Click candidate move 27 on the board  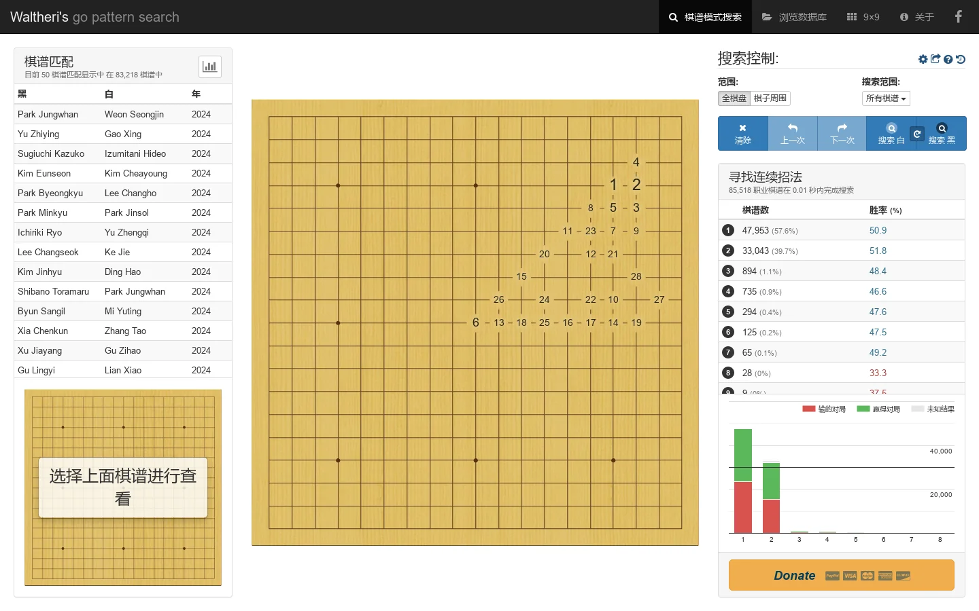pyautogui.click(x=659, y=299)
